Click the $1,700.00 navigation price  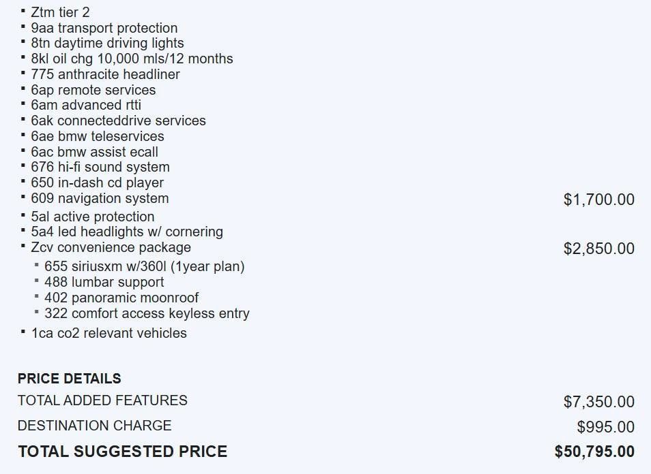pos(598,200)
